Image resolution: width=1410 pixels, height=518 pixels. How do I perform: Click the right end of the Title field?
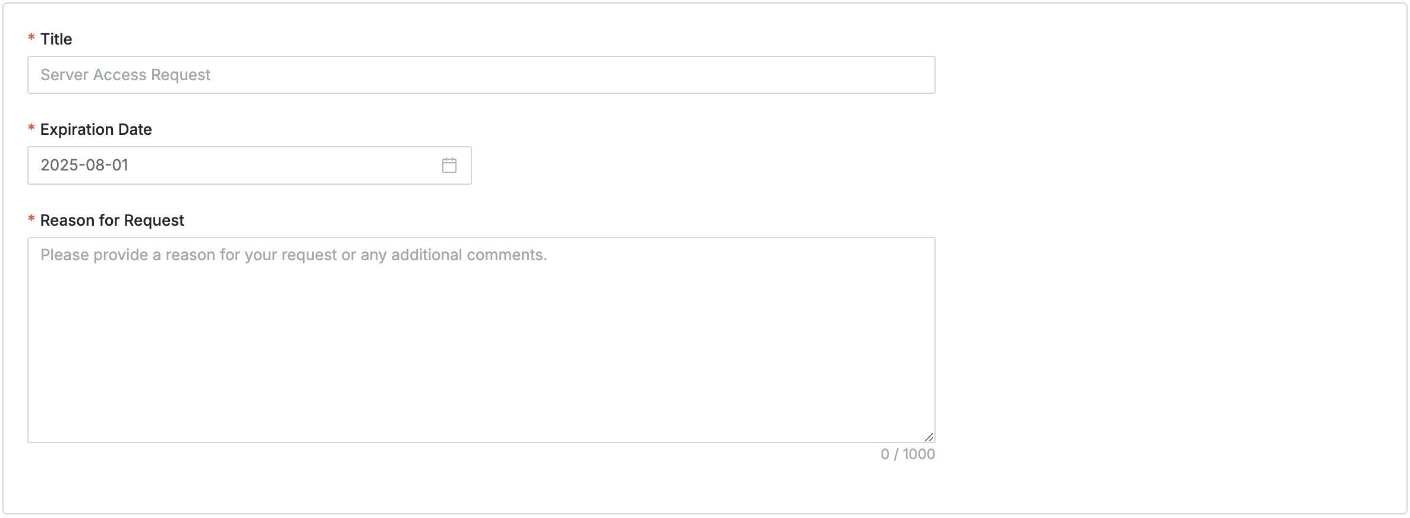click(x=915, y=75)
